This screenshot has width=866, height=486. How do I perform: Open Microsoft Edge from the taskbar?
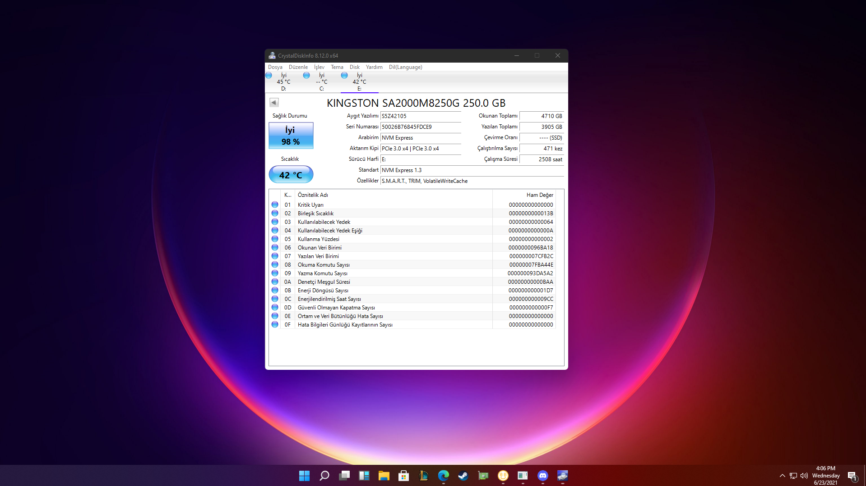click(444, 476)
